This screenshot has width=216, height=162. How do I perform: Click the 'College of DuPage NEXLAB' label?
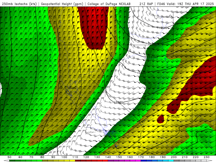(109, 4)
